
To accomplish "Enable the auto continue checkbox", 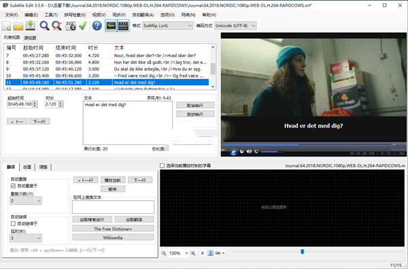I will [13, 223].
